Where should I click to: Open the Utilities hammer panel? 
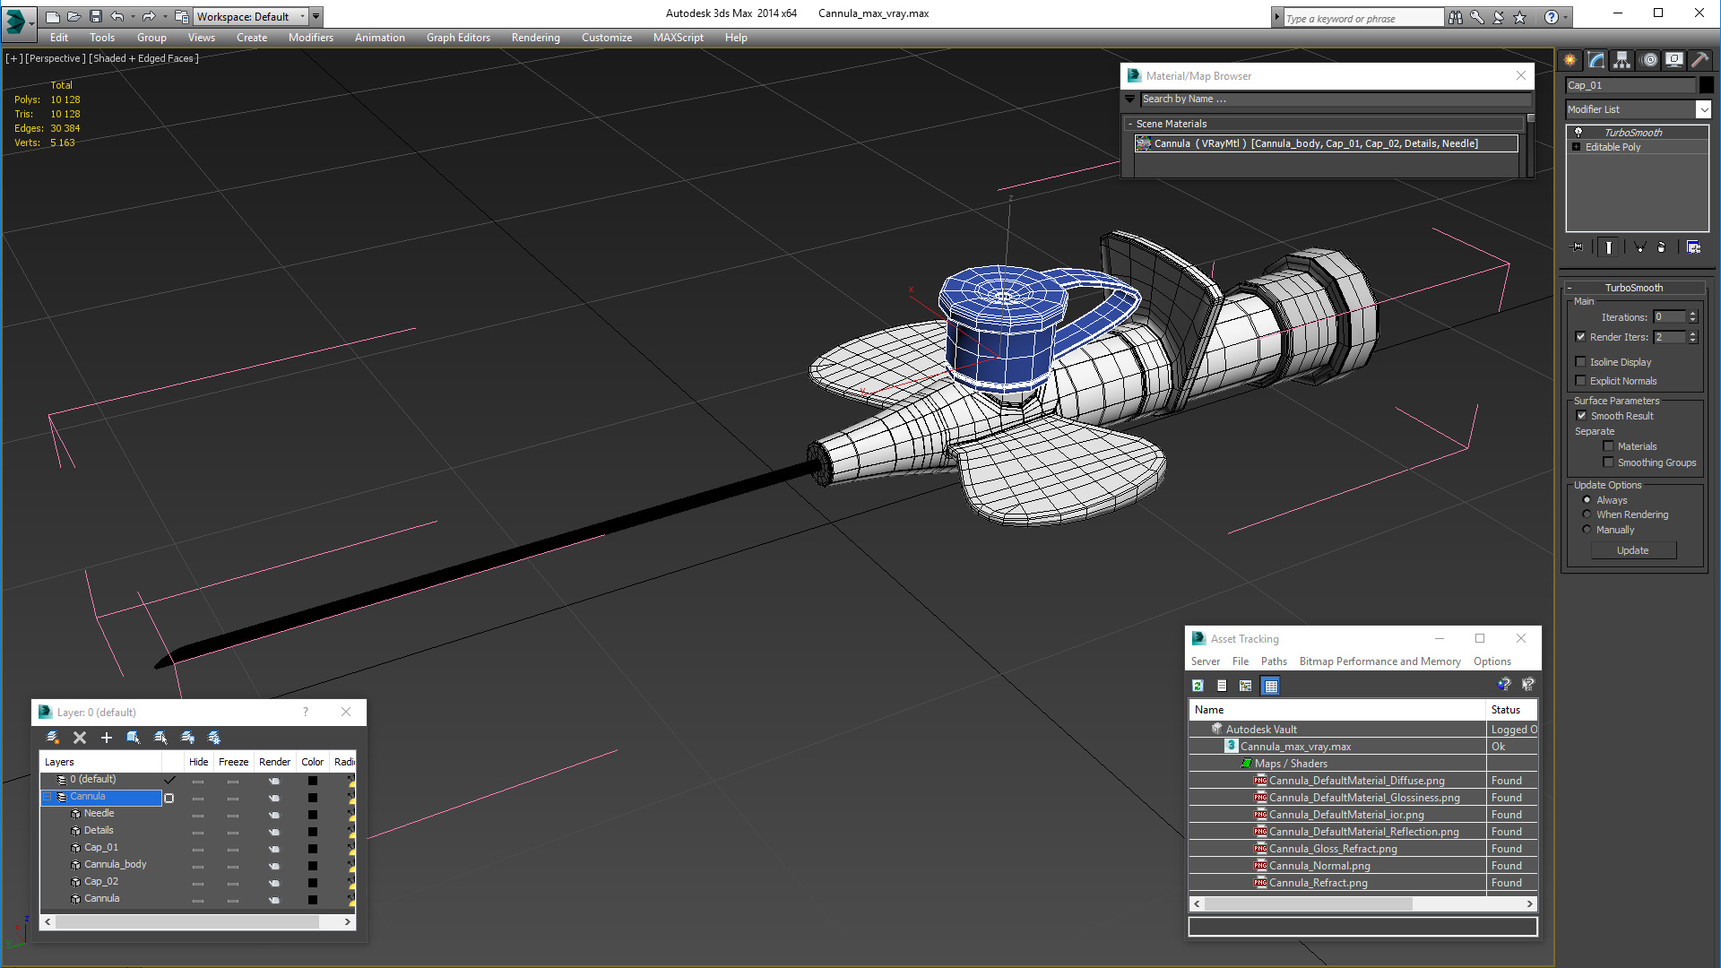(x=1699, y=60)
